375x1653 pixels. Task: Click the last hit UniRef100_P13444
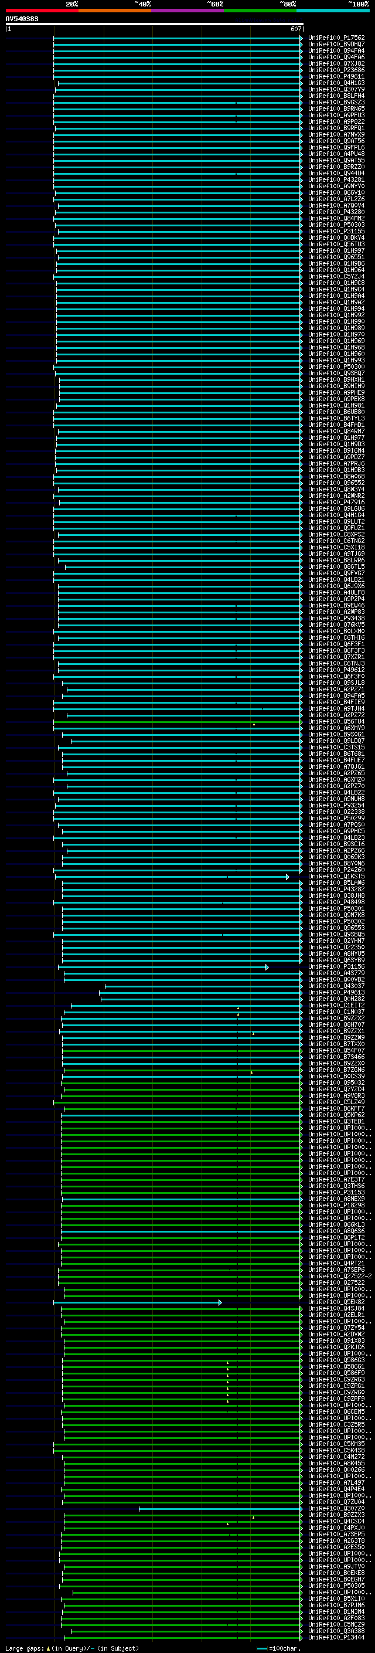coord(336,1638)
